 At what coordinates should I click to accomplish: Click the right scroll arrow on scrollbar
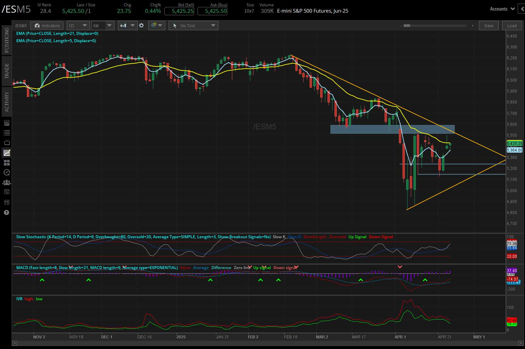(520, 343)
